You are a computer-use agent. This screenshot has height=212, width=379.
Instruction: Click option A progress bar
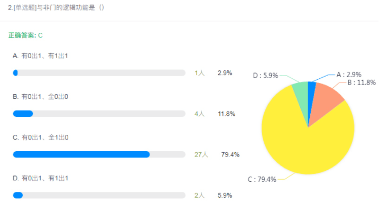(x=99, y=73)
